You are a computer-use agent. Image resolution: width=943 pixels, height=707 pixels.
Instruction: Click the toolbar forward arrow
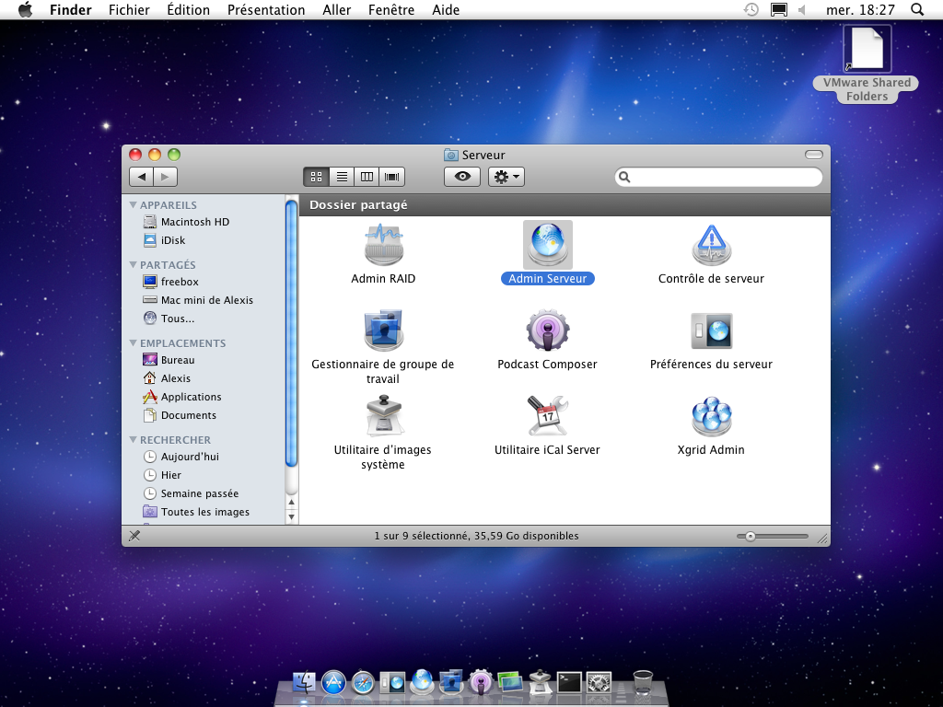tap(166, 177)
